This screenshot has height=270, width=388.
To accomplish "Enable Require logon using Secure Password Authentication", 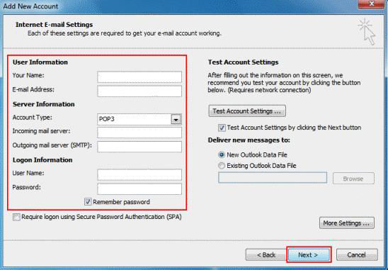I will tap(16, 217).
